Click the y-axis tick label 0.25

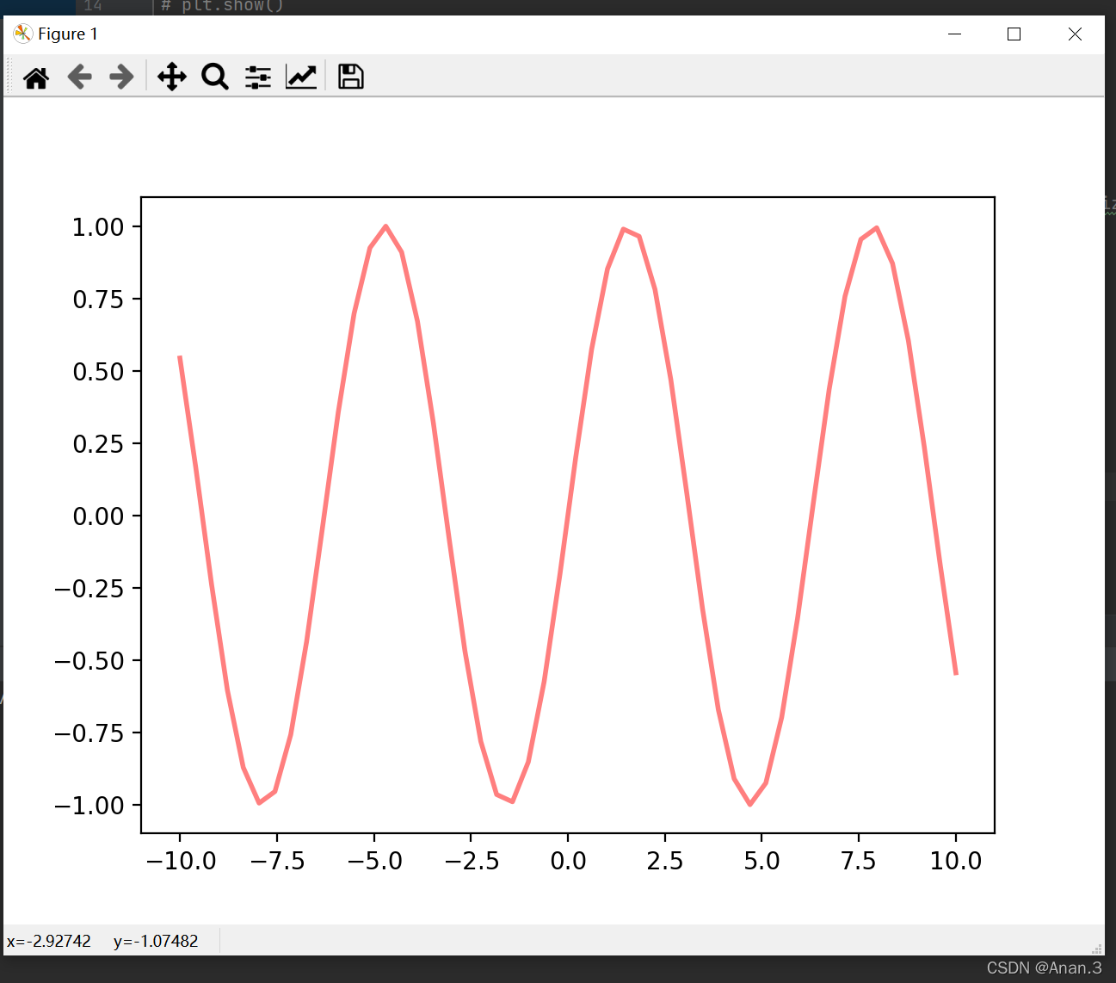[x=98, y=444]
